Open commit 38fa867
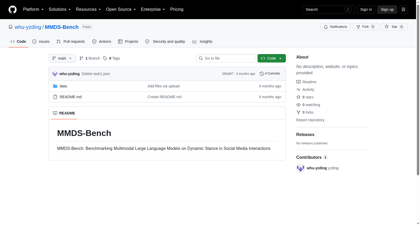Viewport: 420px width, 226px height. tap(228, 74)
